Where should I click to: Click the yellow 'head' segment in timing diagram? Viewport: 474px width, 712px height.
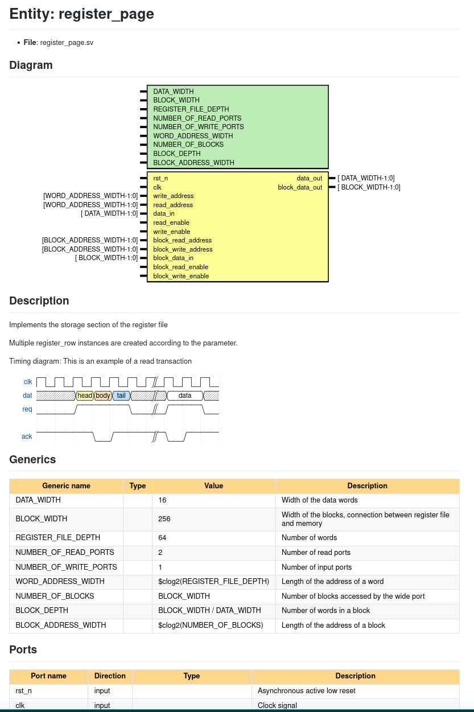(x=85, y=396)
